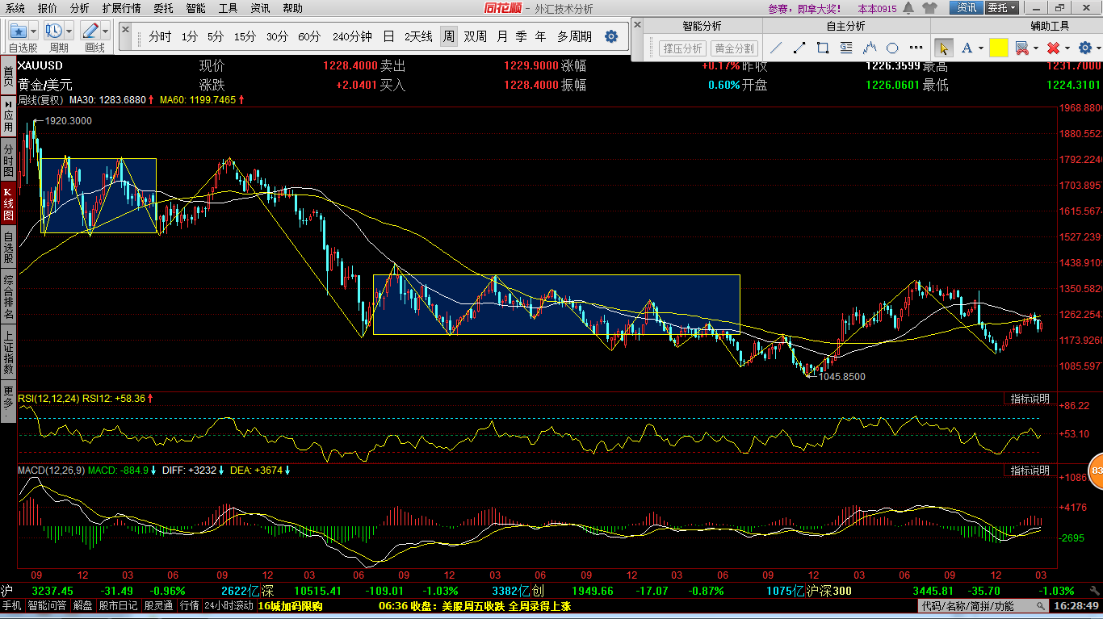
Task: Click the red X delete drawings icon
Action: (x=1052, y=48)
